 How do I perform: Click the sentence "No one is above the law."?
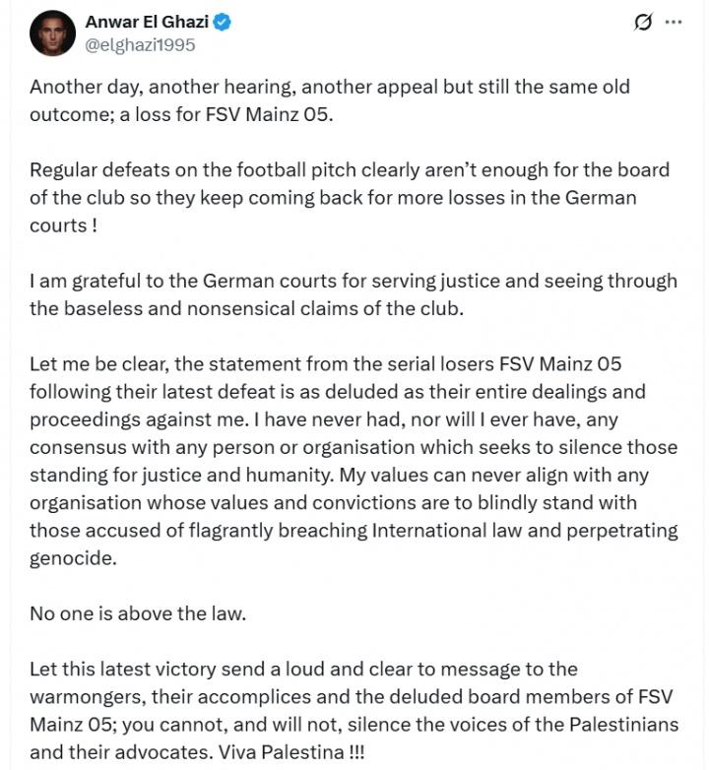pyautogui.click(x=137, y=613)
